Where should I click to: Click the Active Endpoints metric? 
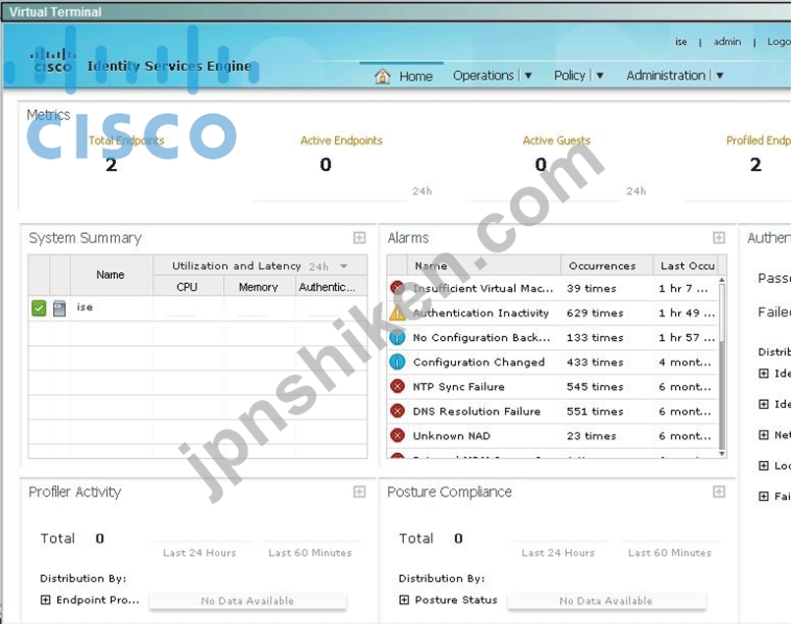[x=341, y=141]
